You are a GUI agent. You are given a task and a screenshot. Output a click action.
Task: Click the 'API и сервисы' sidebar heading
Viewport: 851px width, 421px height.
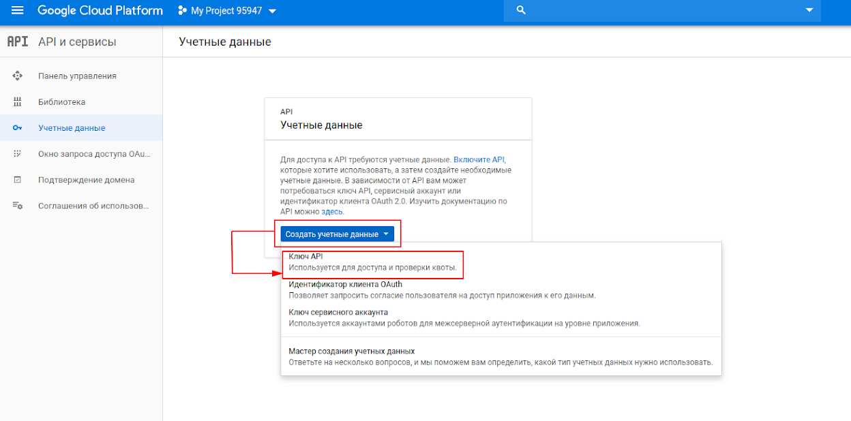pyautogui.click(x=77, y=42)
